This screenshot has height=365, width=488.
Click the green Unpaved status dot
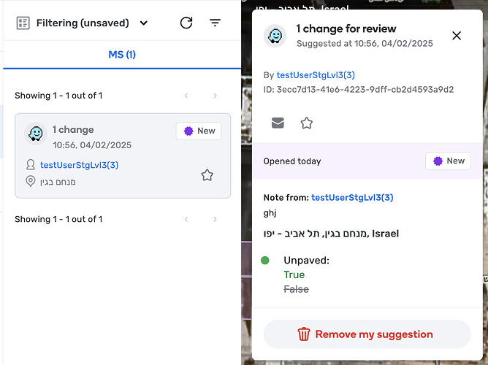point(265,260)
